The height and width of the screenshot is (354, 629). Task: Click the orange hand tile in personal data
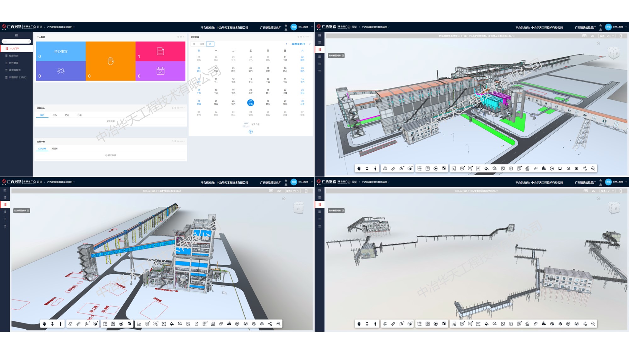pos(110,61)
